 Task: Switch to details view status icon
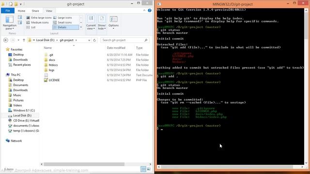point(143,169)
